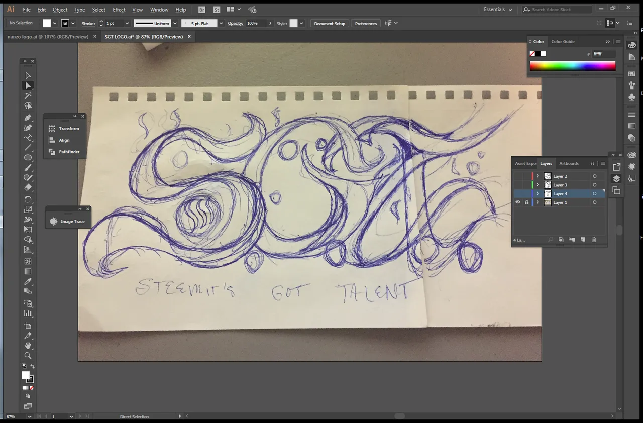Hide Layer 1 using its eye icon
The image size is (643, 423).
(518, 202)
